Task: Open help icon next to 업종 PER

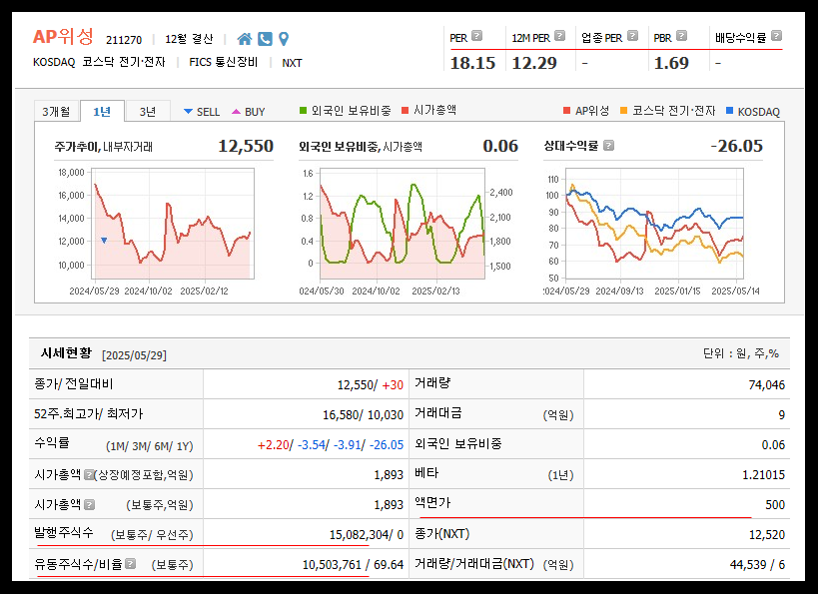Action: (633, 36)
